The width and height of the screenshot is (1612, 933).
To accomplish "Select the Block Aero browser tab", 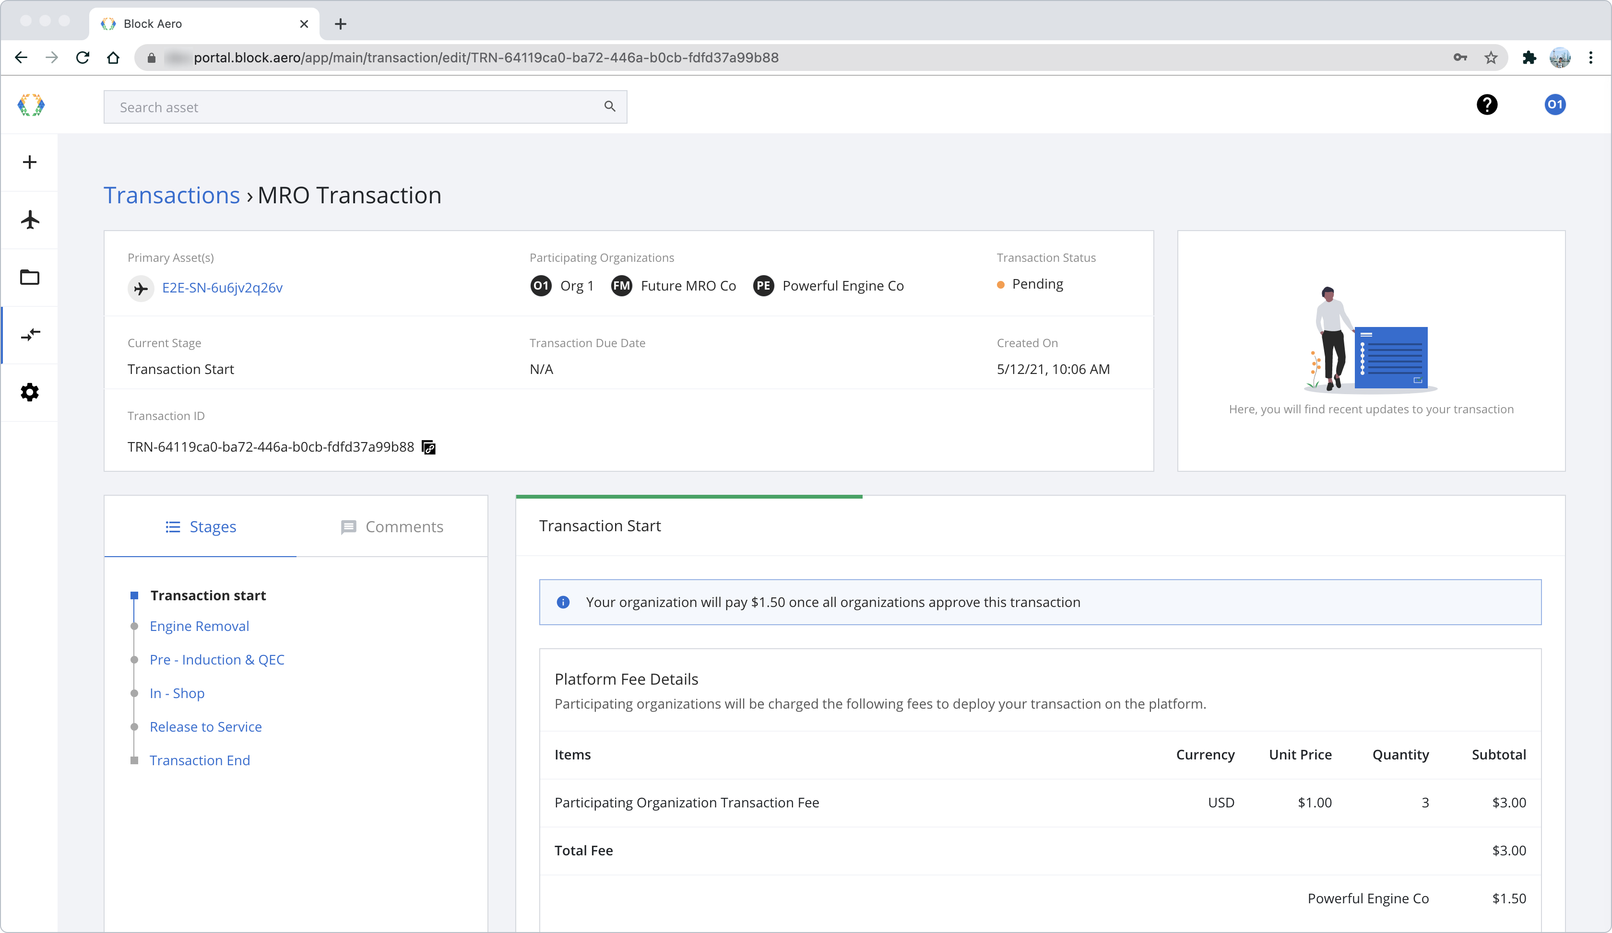I will pyautogui.click(x=205, y=23).
